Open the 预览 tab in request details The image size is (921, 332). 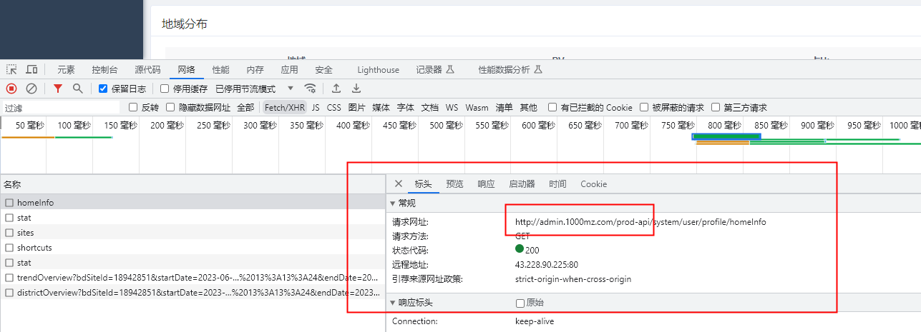(454, 184)
